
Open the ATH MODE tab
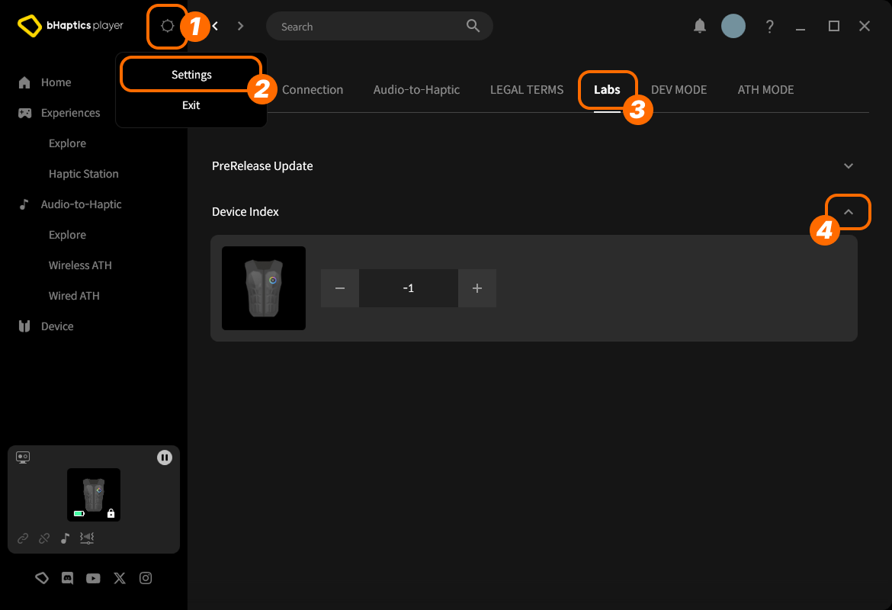[765, 90]
